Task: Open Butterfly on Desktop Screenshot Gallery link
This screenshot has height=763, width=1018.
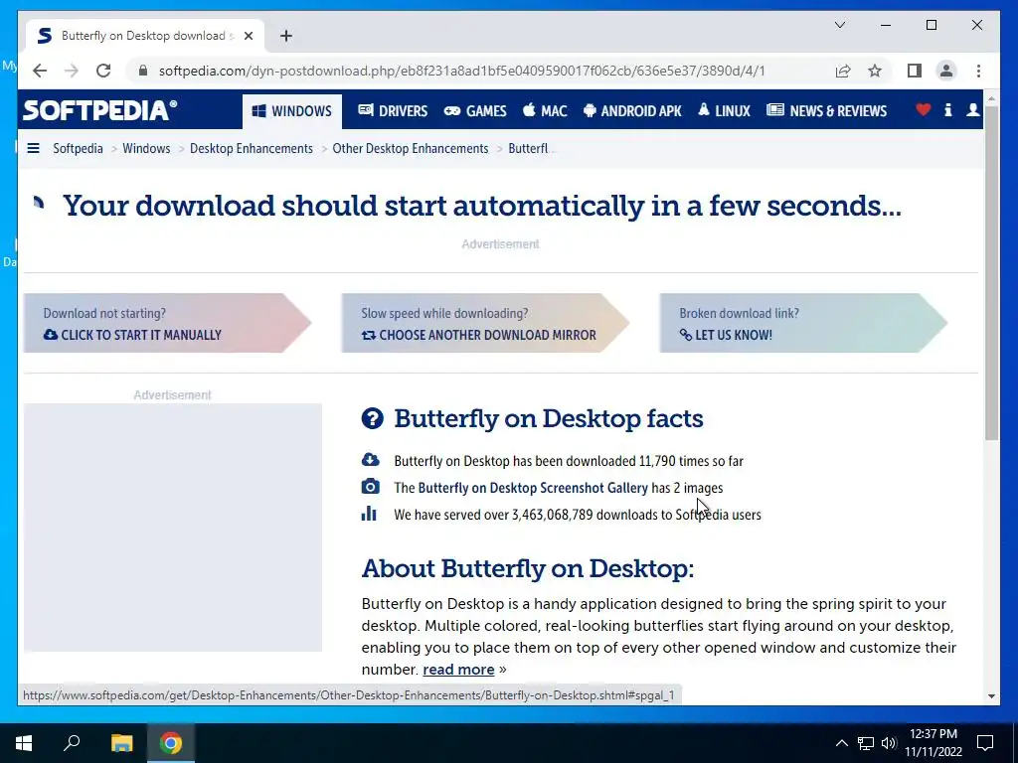Action: tap(533, 488)
